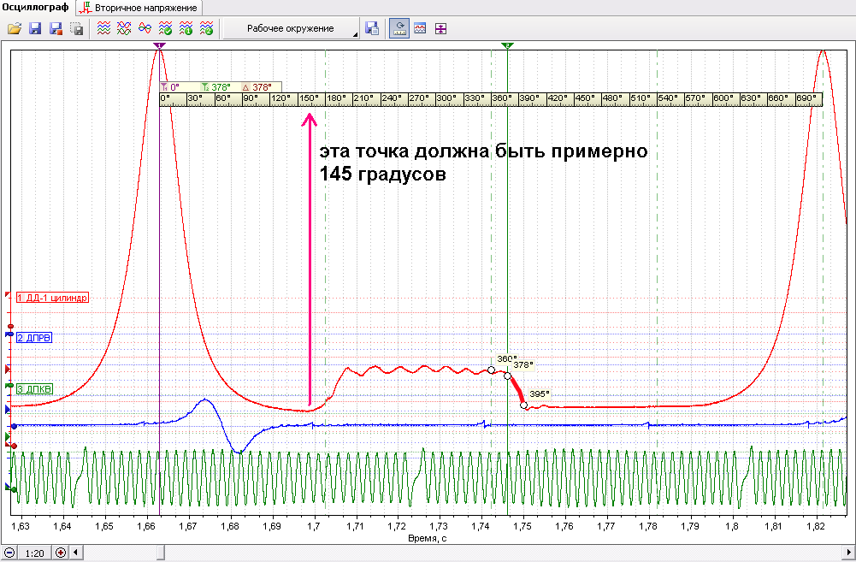Viewport: 856px width, 562px height.
Task: Click the 540° mark on the angle ruler
Action: point(667,98)
